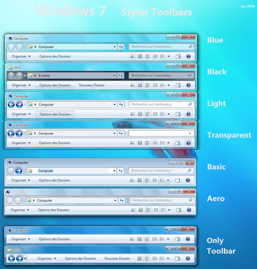
Task: Click help icon in bottom chrlz toolbar
Action: 188,258
